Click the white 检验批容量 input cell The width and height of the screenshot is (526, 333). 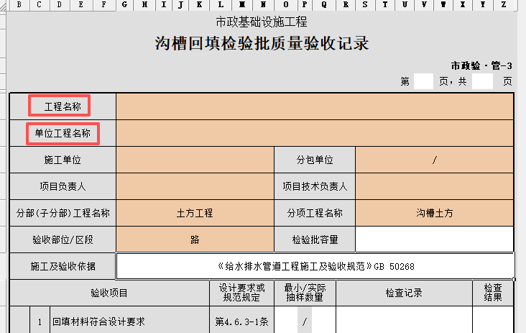pos(435,240)
